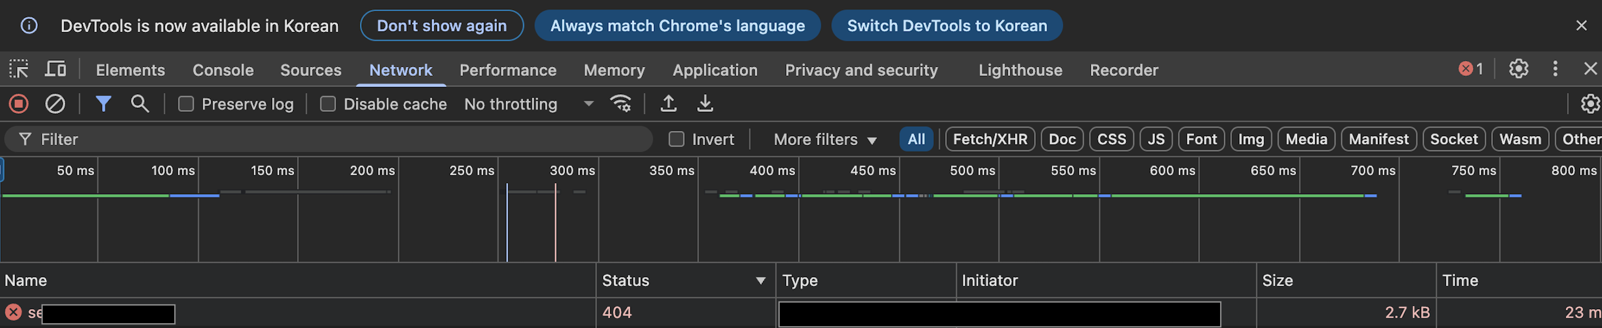This screenshot has width=1602, height=328.
Task: Filter requests by Media type
Action: (1306, 139)
